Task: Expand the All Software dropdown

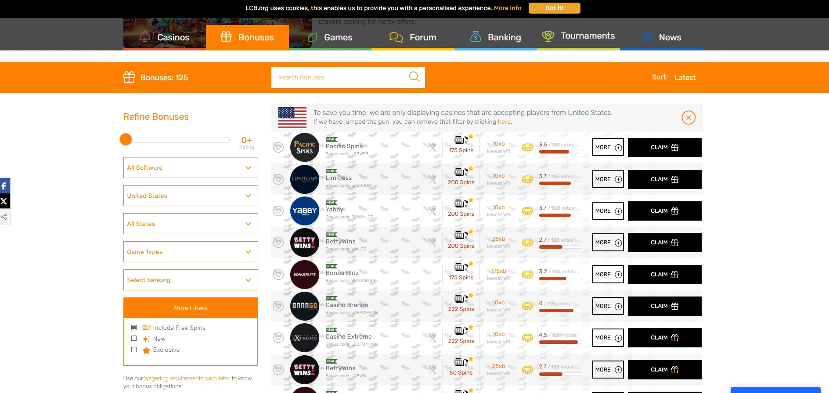Action: click(x=191, y=168)
